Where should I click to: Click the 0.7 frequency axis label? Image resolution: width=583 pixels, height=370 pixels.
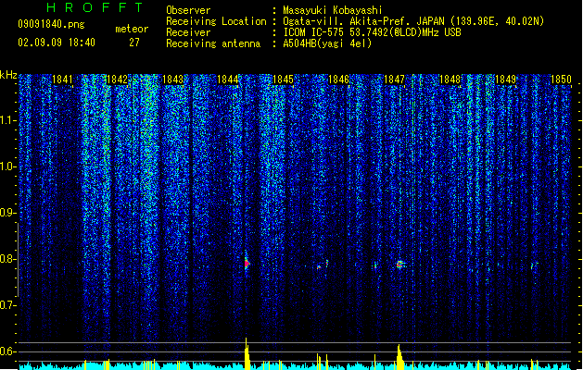coord(7,305)
